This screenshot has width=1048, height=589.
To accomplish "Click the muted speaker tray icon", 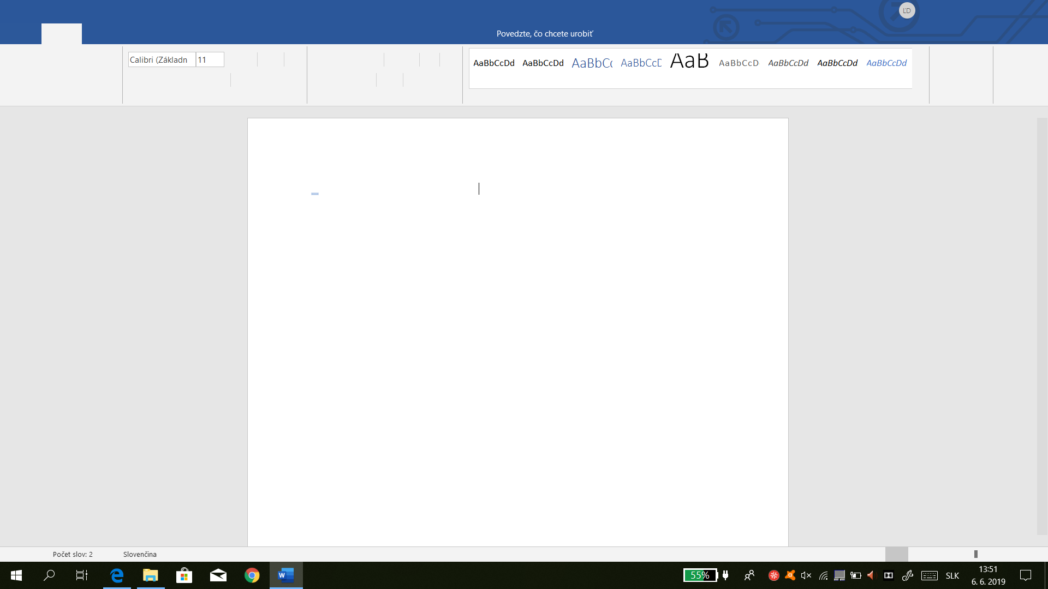I will (x=806, y=575).
